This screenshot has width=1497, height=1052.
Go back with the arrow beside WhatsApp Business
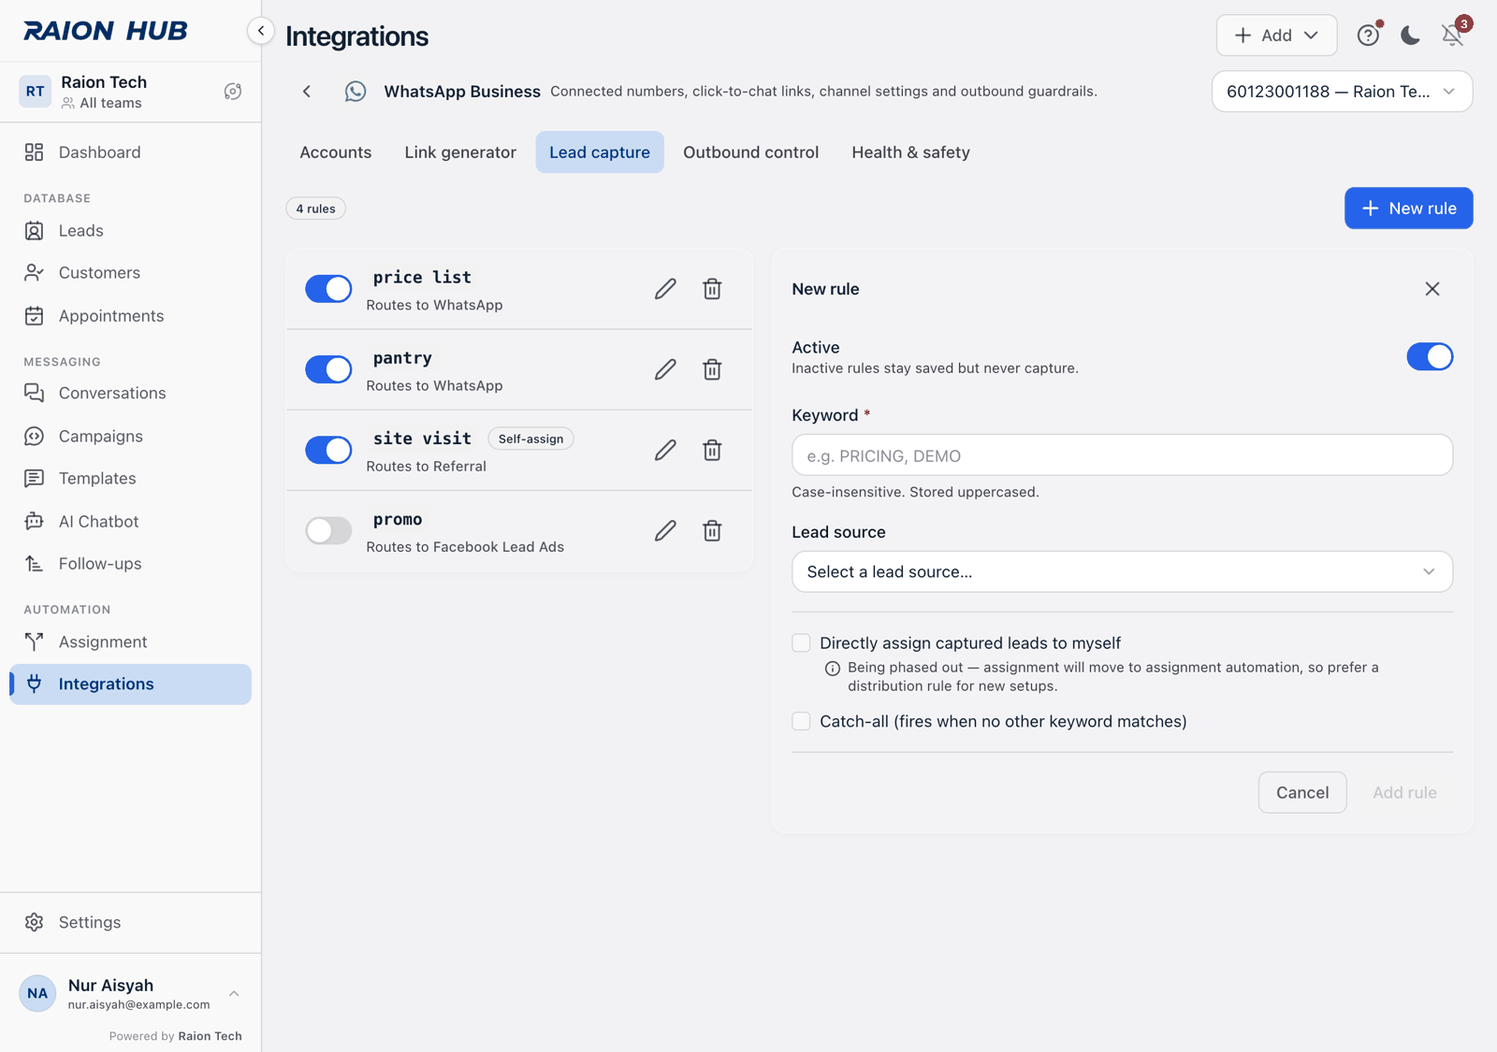point(307,92)
